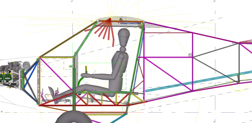
Task: Select the red Z axis label
Action: [x=74, y=34]
